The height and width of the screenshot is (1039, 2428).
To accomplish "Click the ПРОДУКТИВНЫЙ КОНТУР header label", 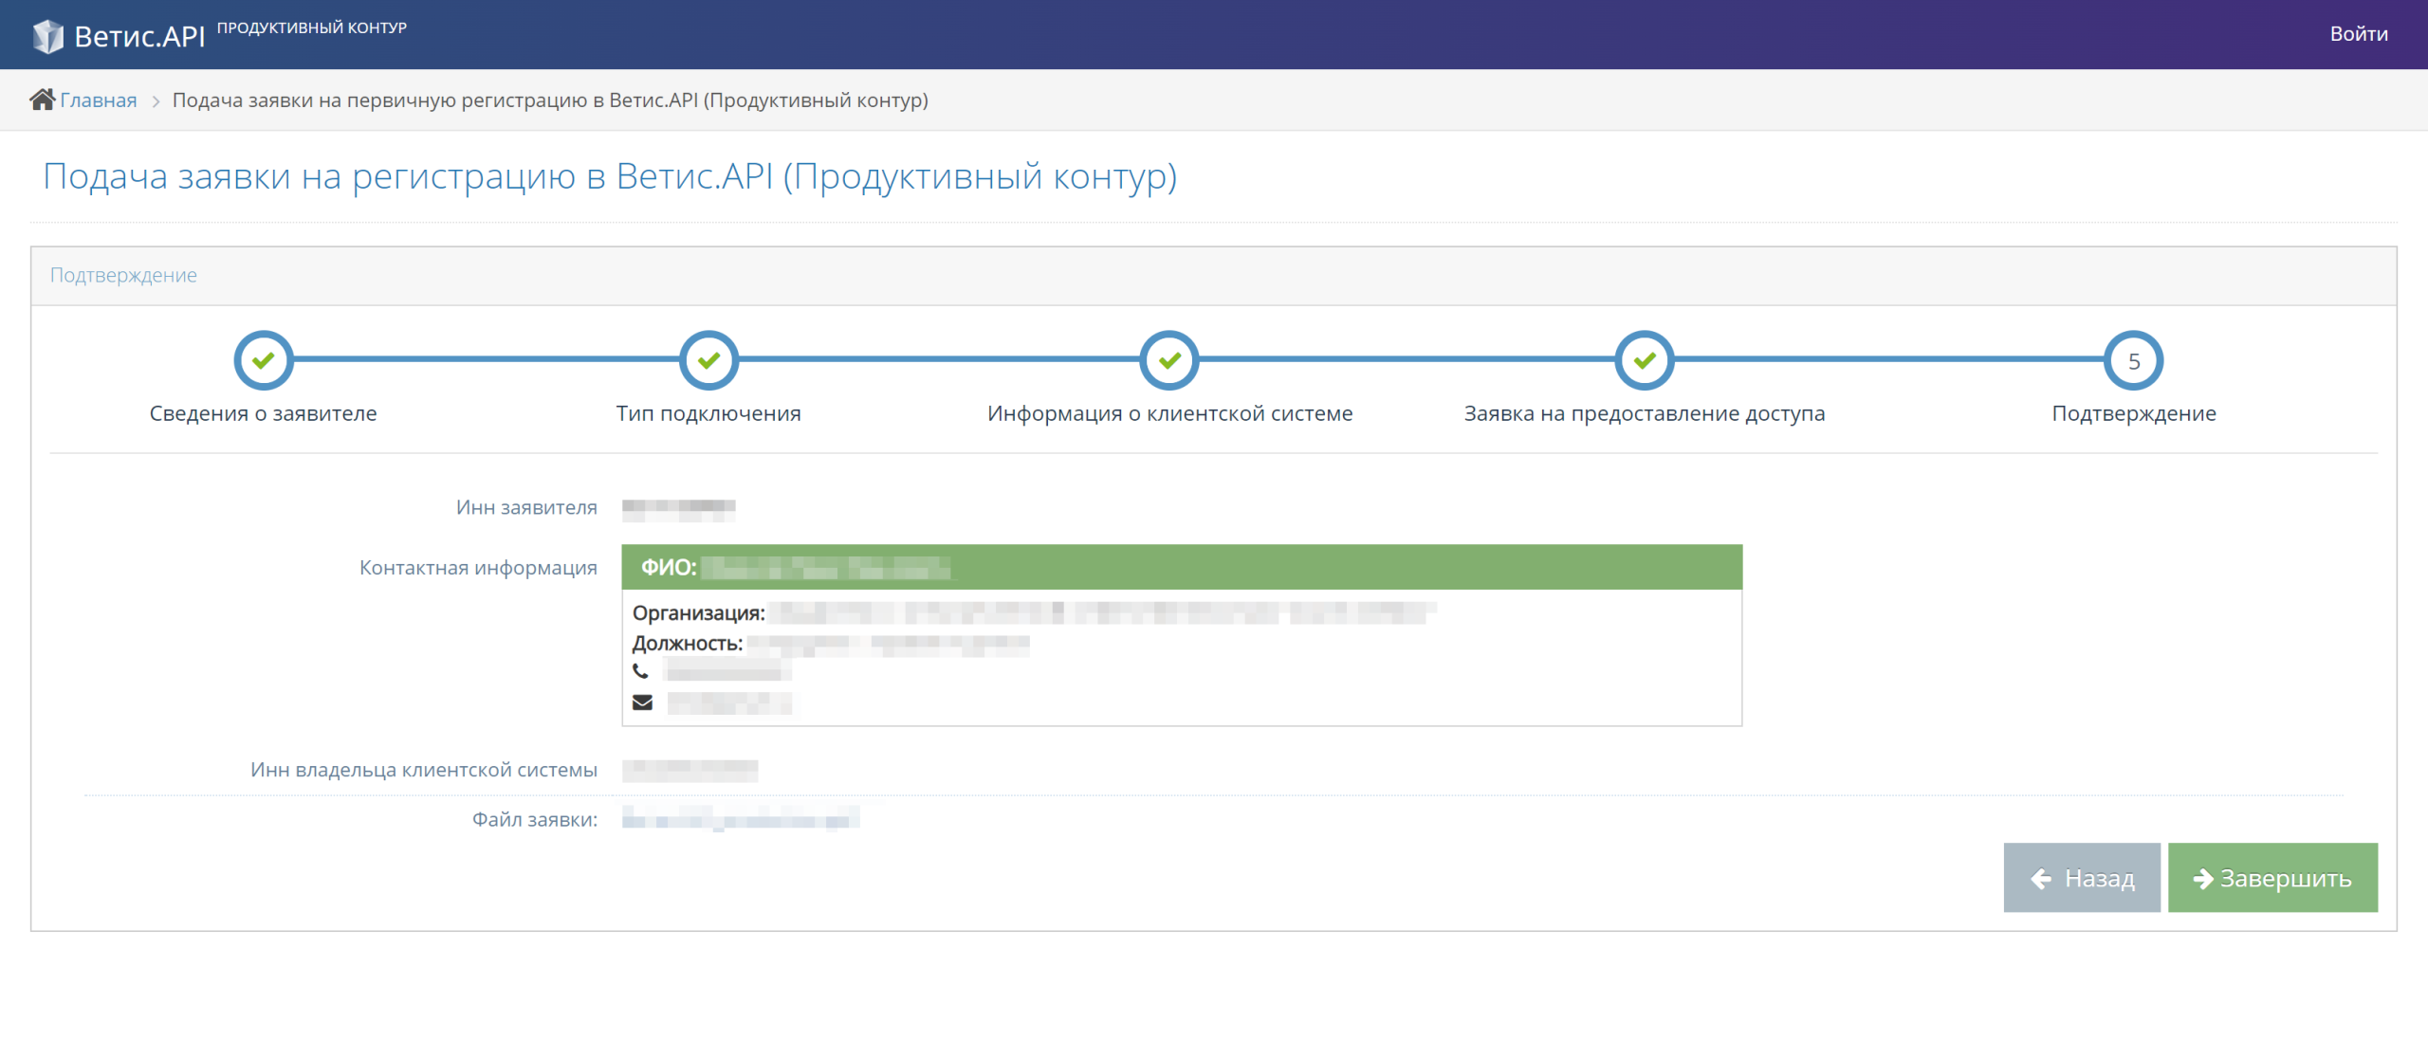I will pos(312,27).
